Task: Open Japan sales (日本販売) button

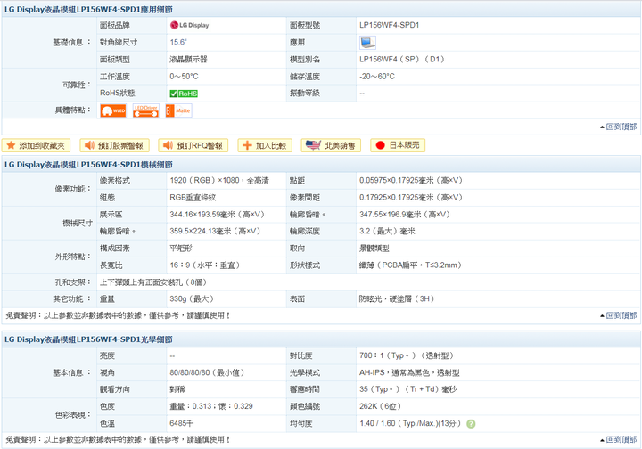Action: point(398,145)
